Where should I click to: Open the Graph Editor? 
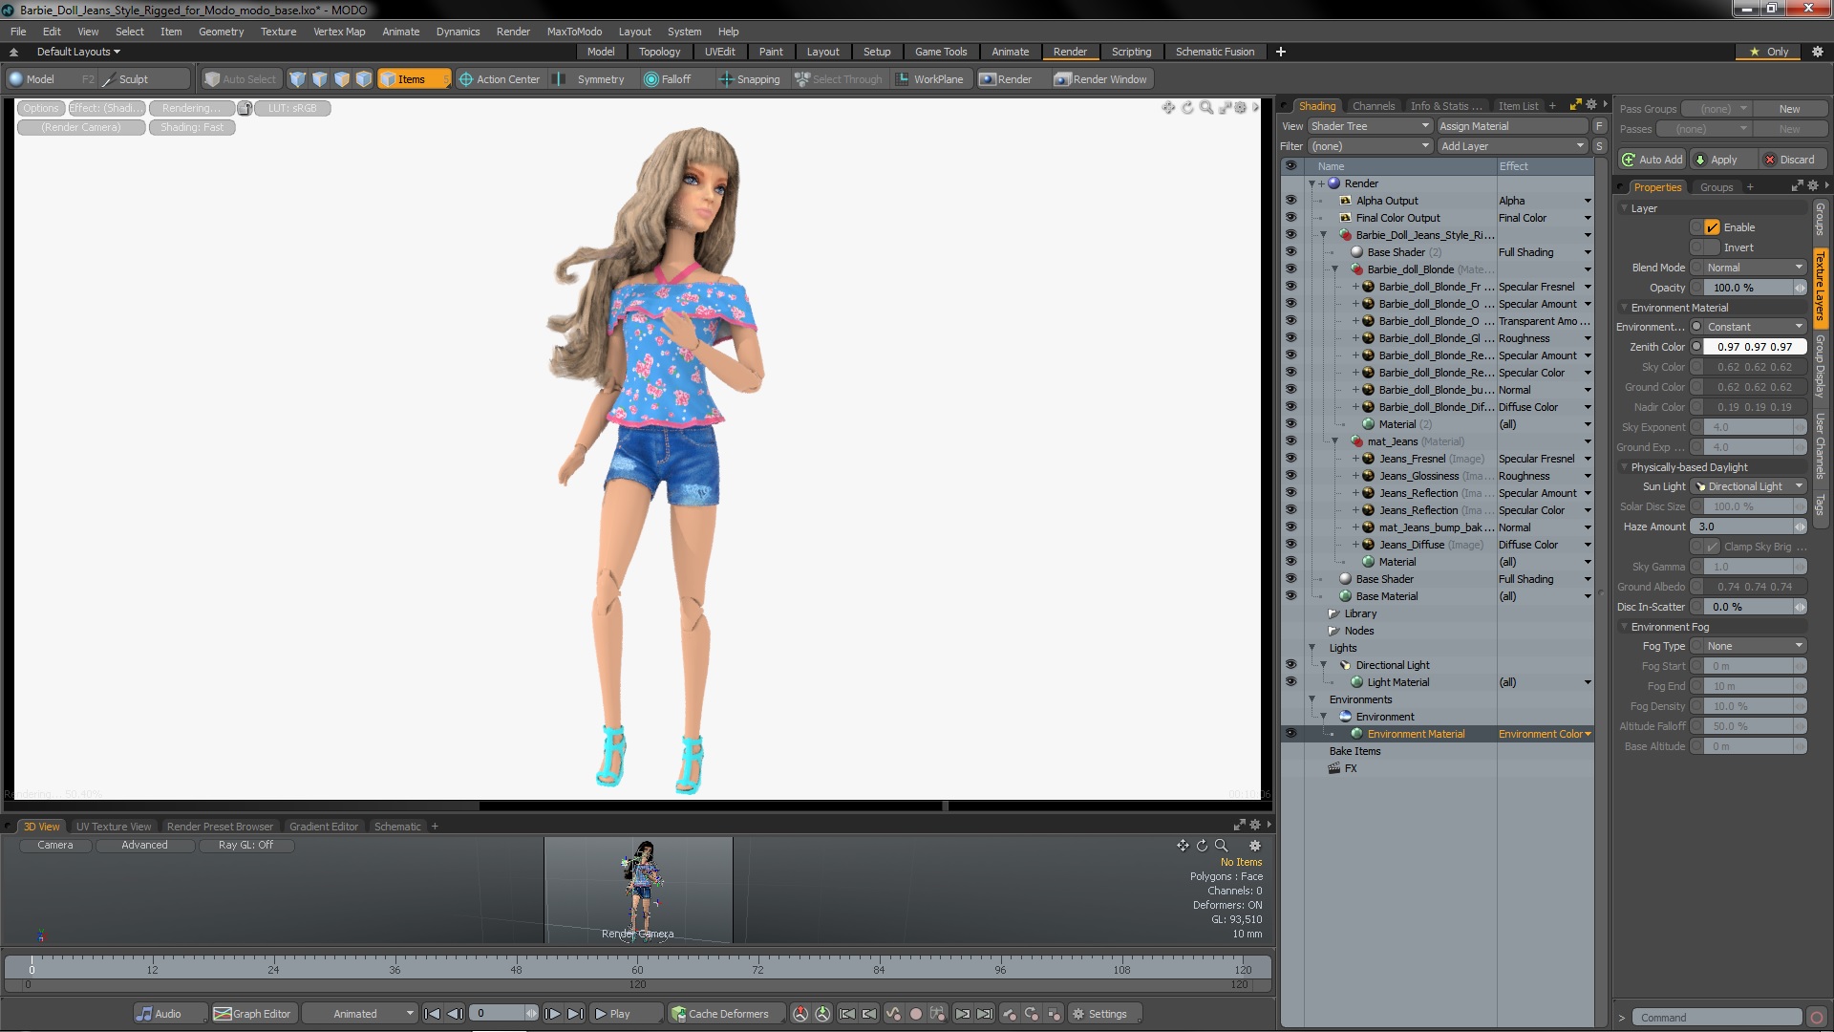[253, 1014]
